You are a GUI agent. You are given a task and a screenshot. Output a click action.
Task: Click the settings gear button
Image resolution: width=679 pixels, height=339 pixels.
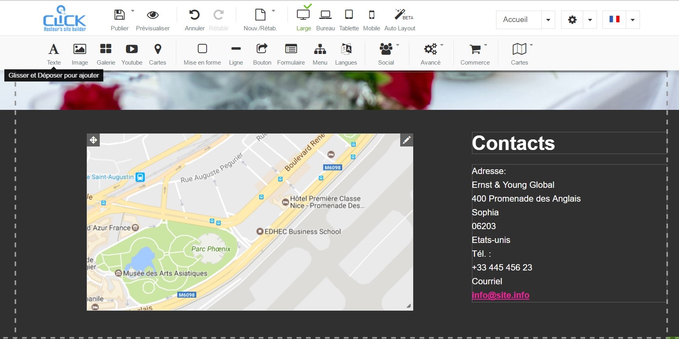click(572, 20)
